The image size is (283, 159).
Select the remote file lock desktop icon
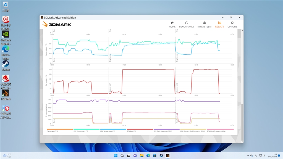(6, 23)
